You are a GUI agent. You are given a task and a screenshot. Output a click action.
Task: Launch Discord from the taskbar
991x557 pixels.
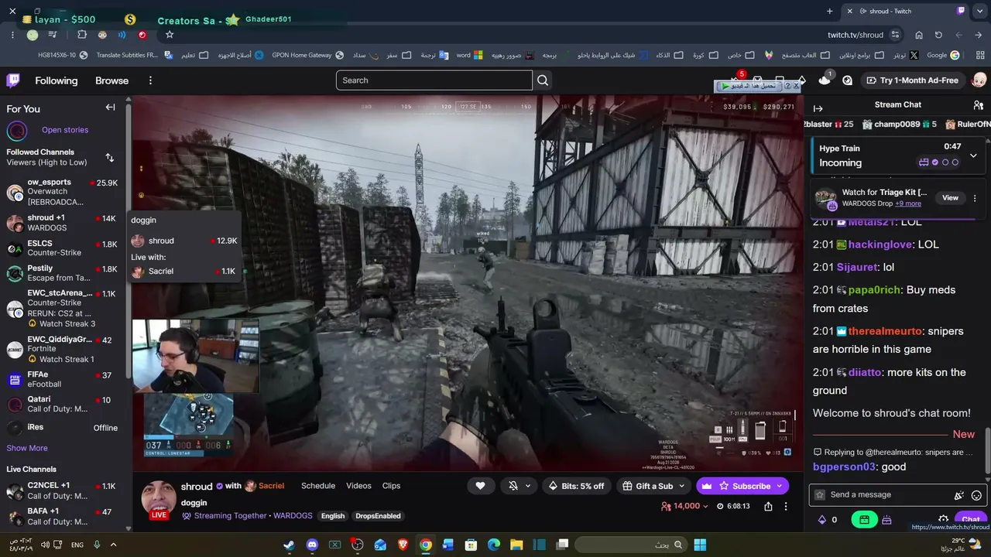click(x=312, y=545)
